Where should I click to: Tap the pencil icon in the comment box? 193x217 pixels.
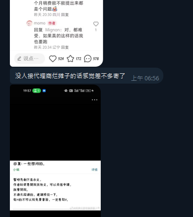(x=19, y=59)
